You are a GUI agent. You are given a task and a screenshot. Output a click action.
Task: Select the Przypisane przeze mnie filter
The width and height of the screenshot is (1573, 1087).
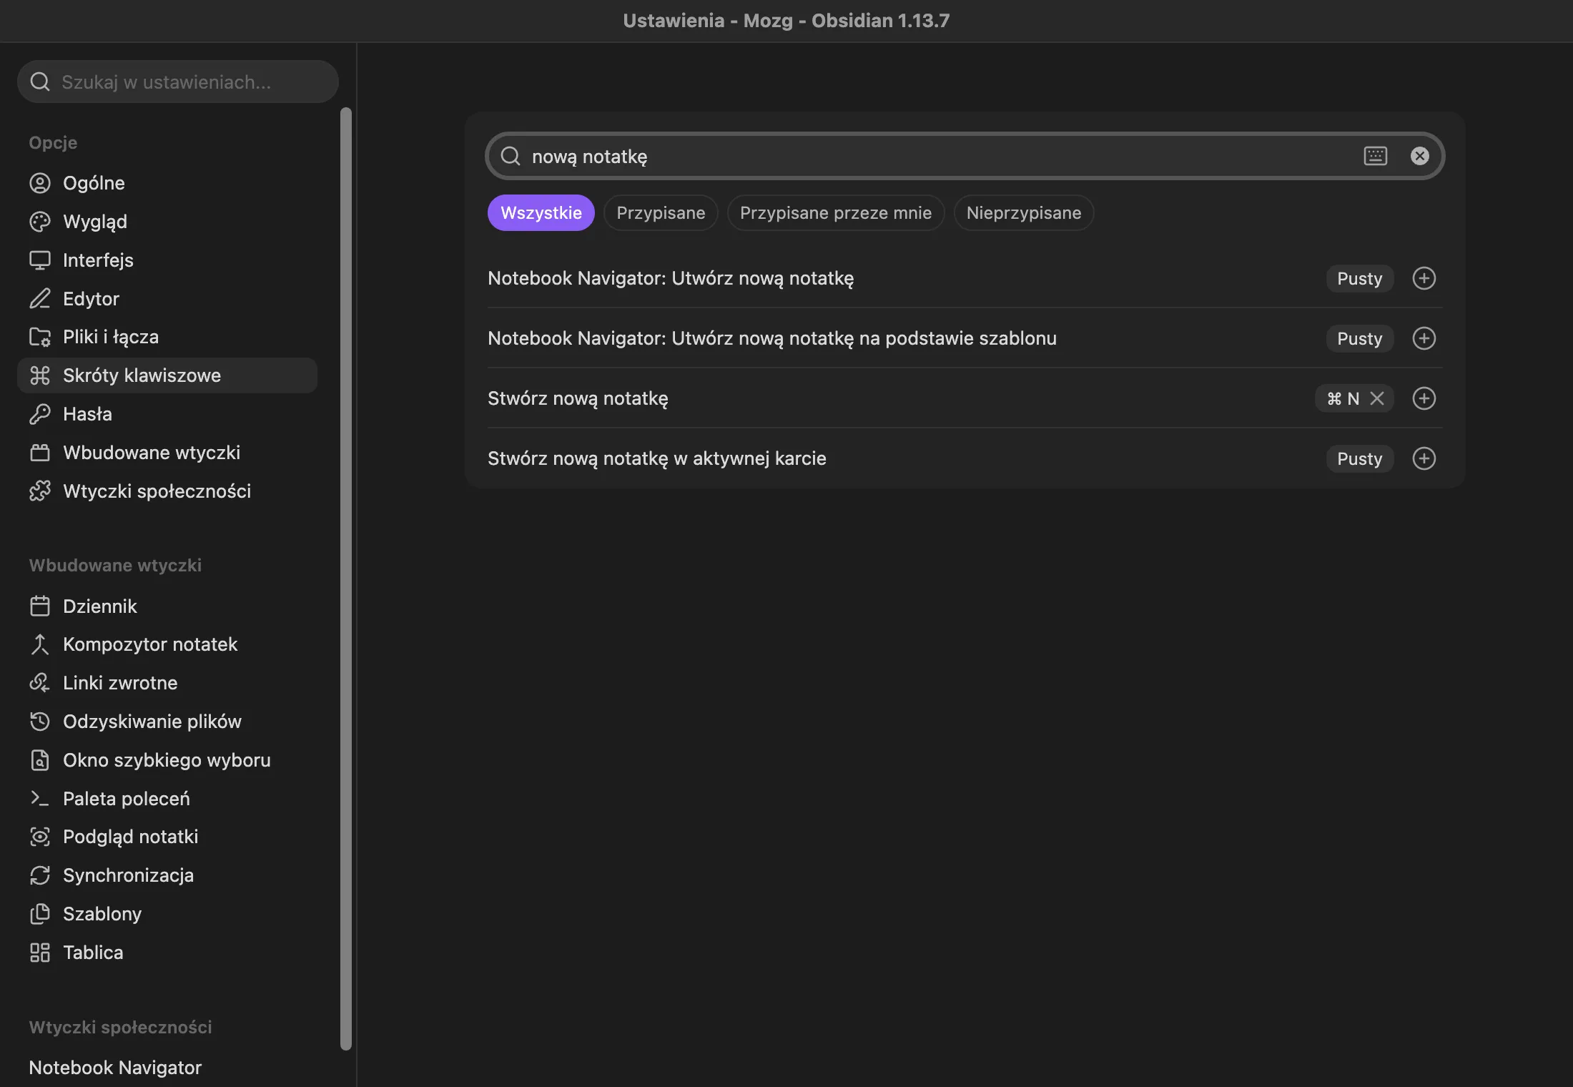point(836,213)
